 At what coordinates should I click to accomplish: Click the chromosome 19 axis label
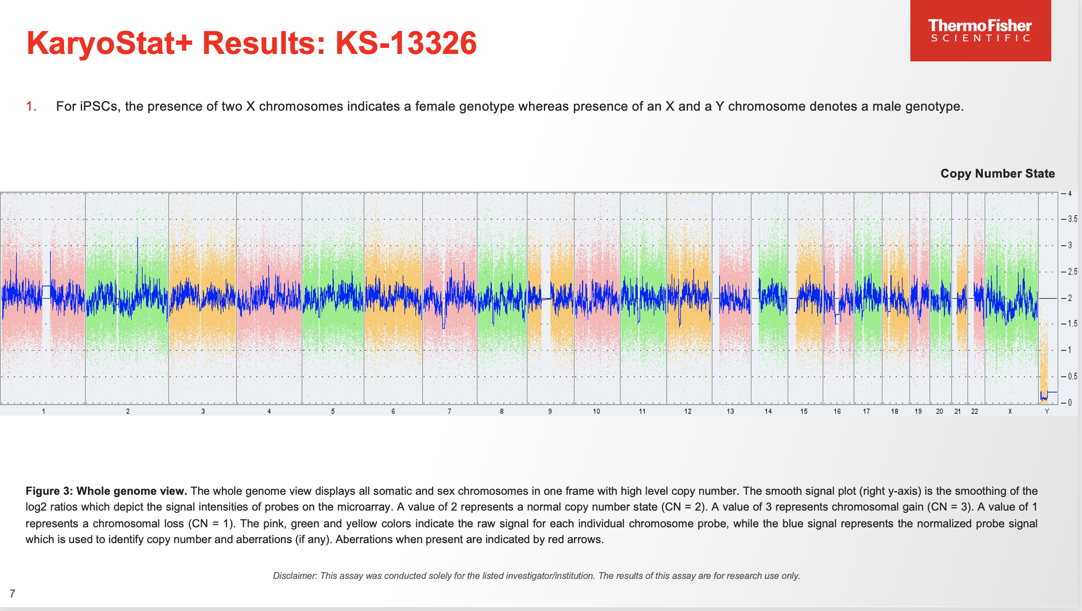[x=918, y=412]
